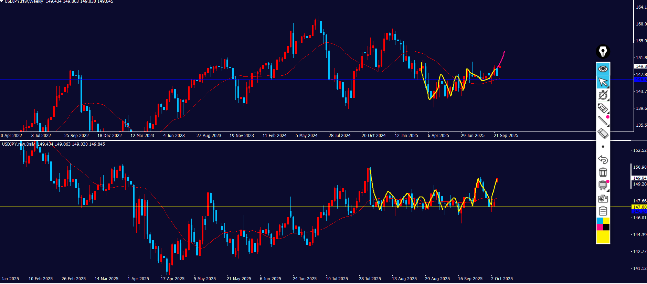The width and height of the screenshot is (647, 284).
Task: Choose the straight line drawing tool
Action: pos(603,121)
